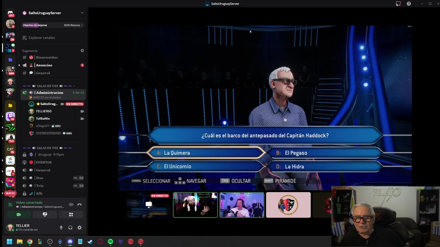
Task: Open File Explorer from taskbar
Action: click(x=20, y=242)
